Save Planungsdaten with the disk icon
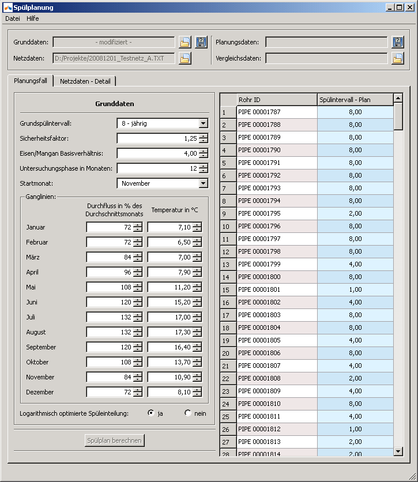 pos(398,42)
